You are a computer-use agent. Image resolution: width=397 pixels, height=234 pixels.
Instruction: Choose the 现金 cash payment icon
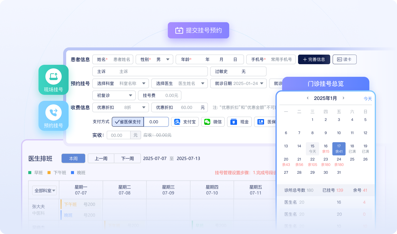point(234,122)
